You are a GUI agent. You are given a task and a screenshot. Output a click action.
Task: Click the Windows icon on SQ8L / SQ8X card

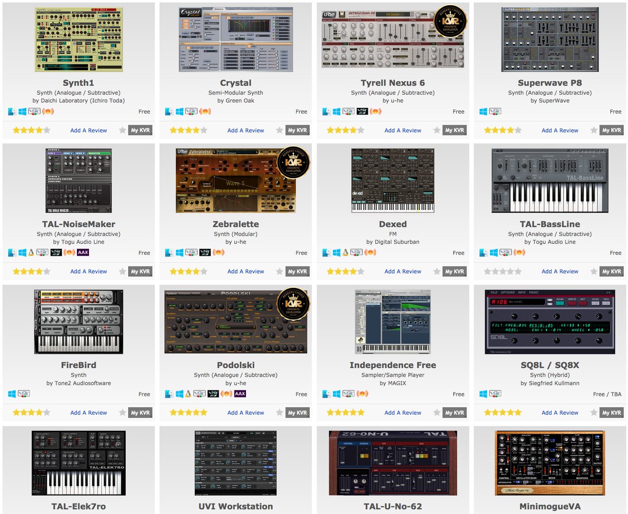pyautogui.click(x=483, y=394)
